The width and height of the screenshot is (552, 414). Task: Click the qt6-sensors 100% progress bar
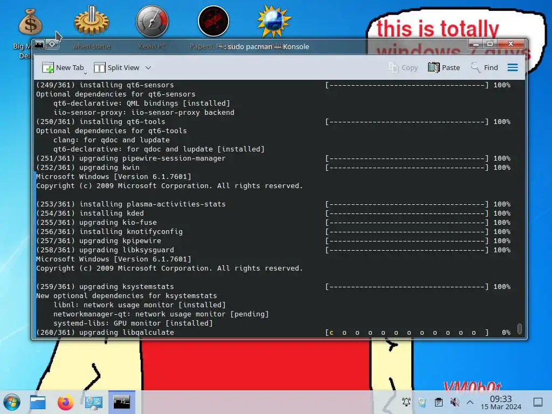click(x=407, y=85)
